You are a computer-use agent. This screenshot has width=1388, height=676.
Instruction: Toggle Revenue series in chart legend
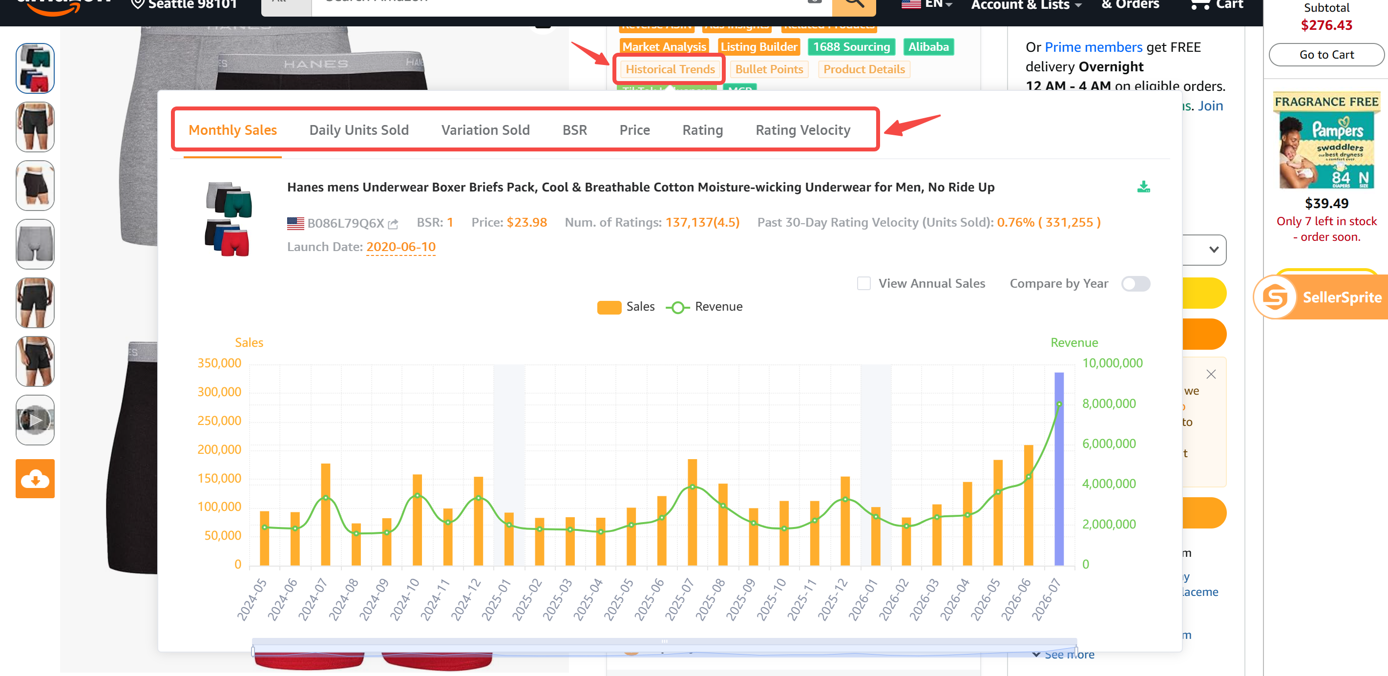[704, 307]
